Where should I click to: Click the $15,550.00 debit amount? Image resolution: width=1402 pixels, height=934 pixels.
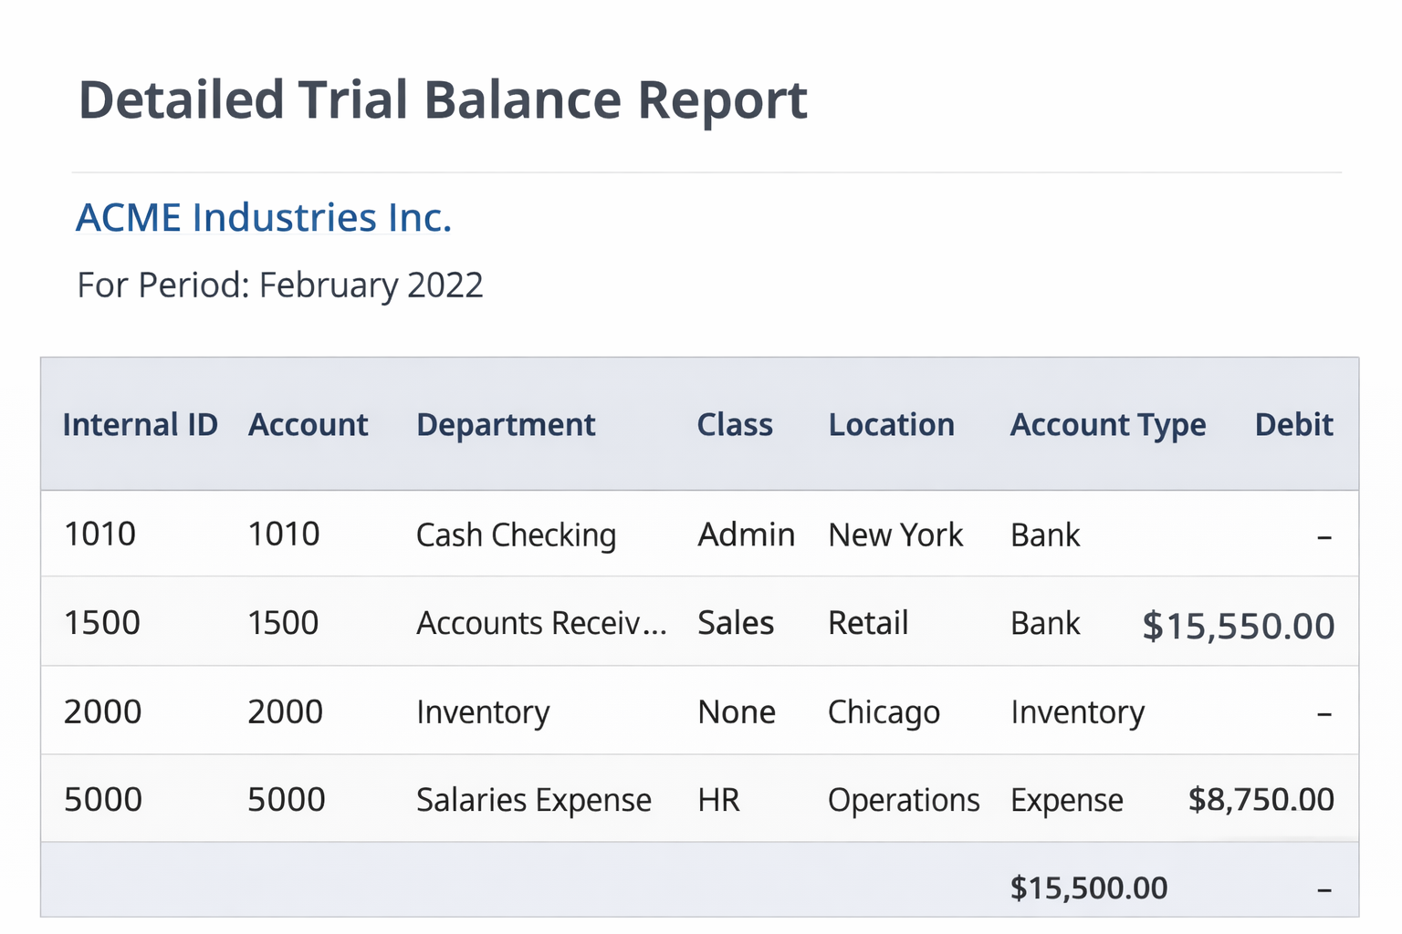tap(1237, 626)
